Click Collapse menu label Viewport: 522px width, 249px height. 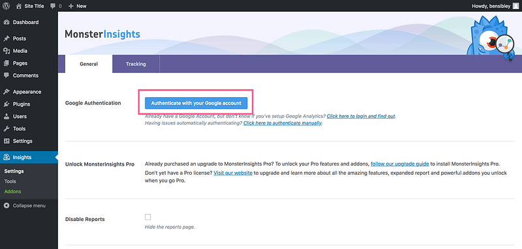click(29, 206)
